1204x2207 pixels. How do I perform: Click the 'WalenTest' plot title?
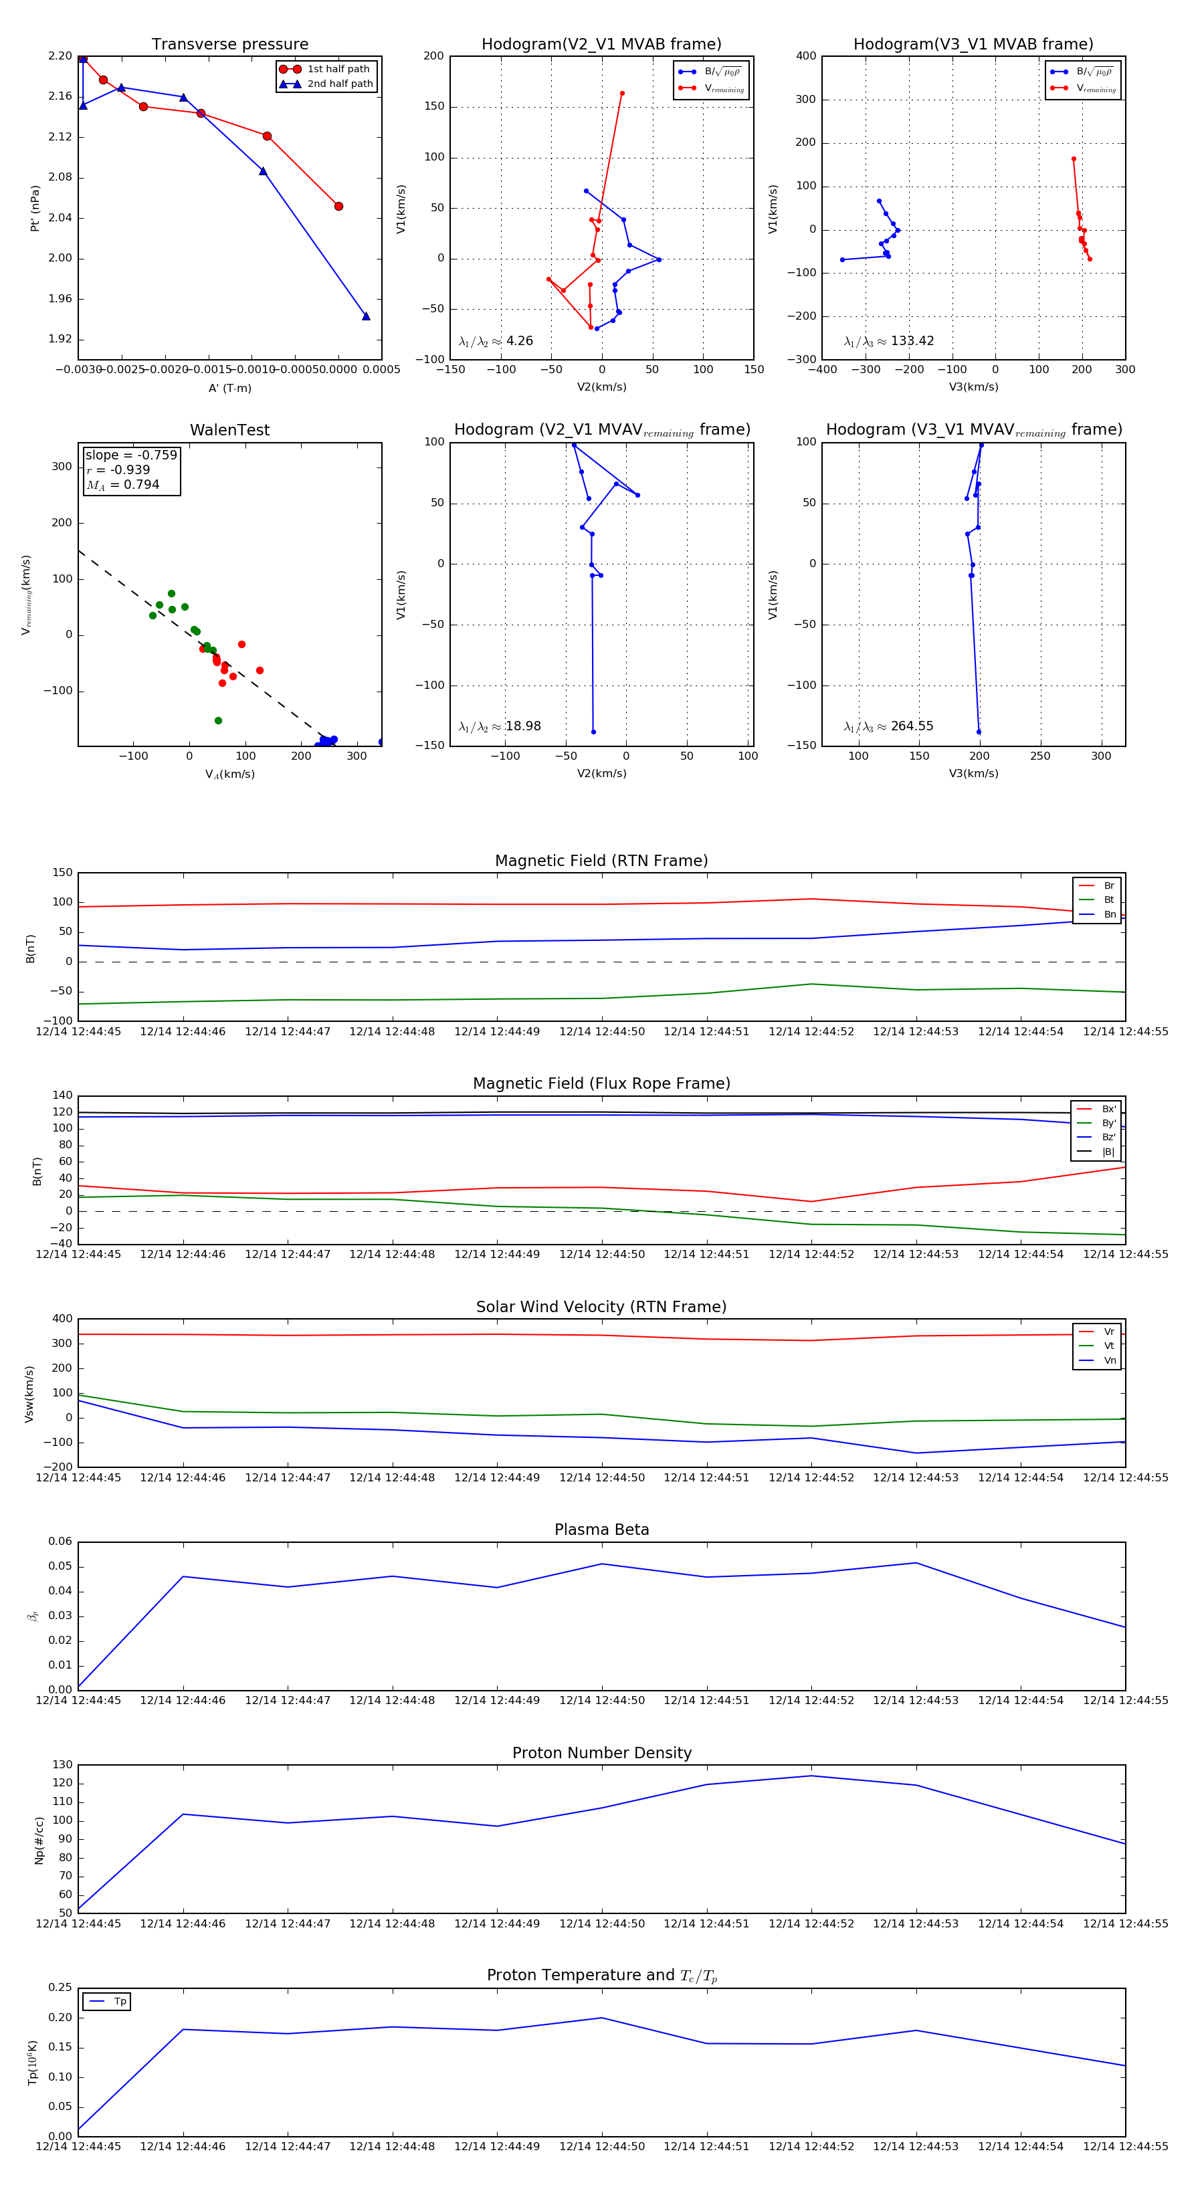click(229, 430)
